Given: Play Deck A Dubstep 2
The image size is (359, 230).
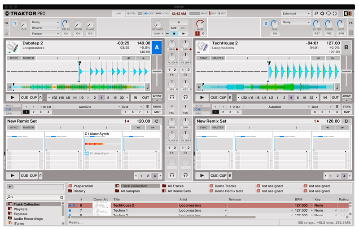Looking at the screenshot, I should click(x=13, y=98).
